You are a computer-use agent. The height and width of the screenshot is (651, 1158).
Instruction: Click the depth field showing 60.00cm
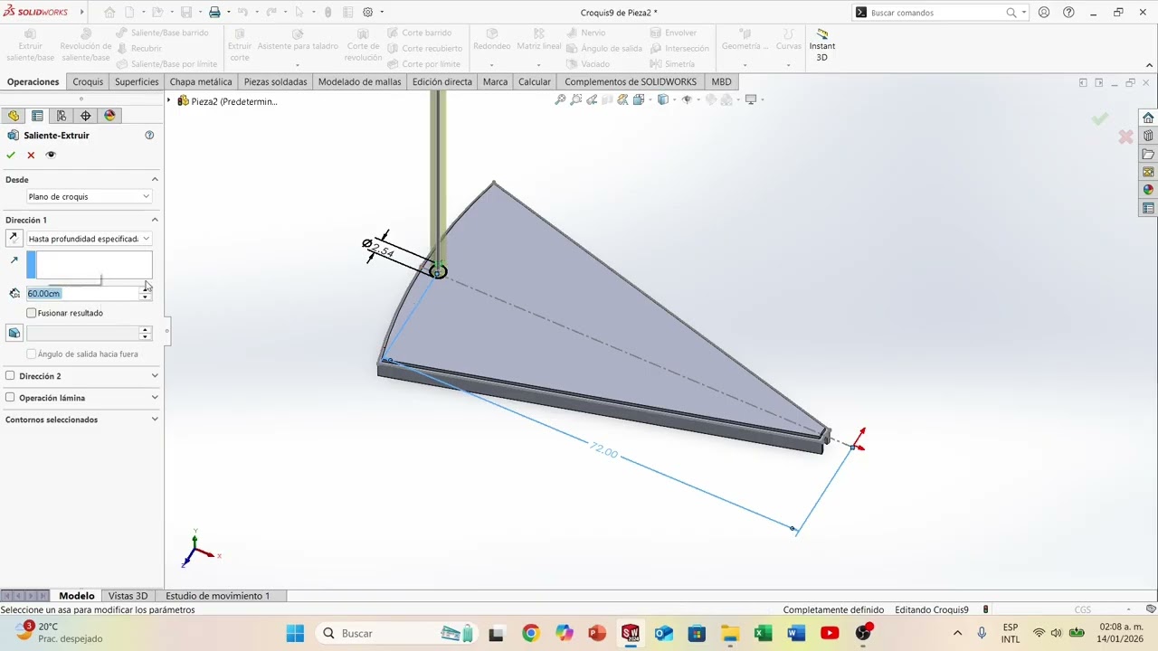click(x=83, y=293)
